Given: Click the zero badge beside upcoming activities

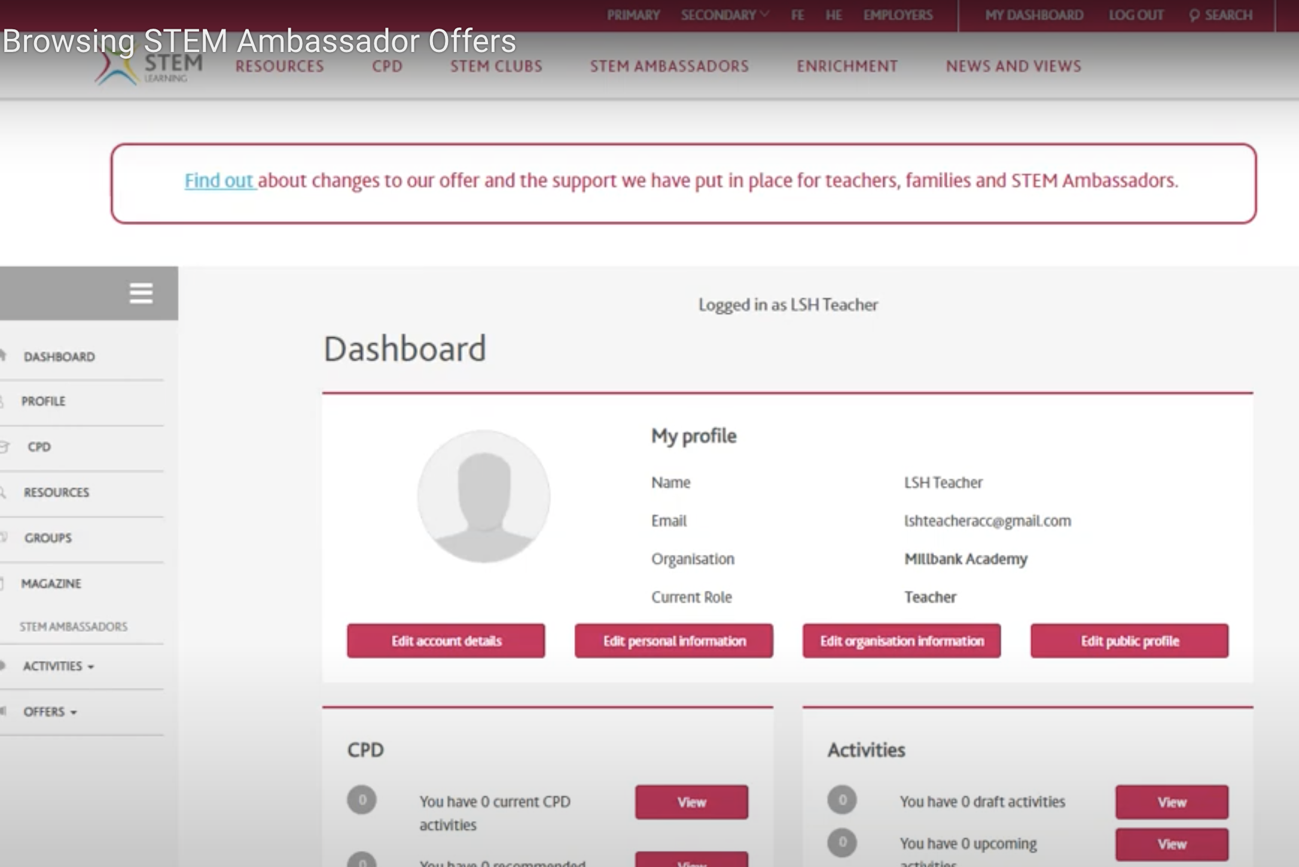Looking at the screenshot, I should pos(842,842).
